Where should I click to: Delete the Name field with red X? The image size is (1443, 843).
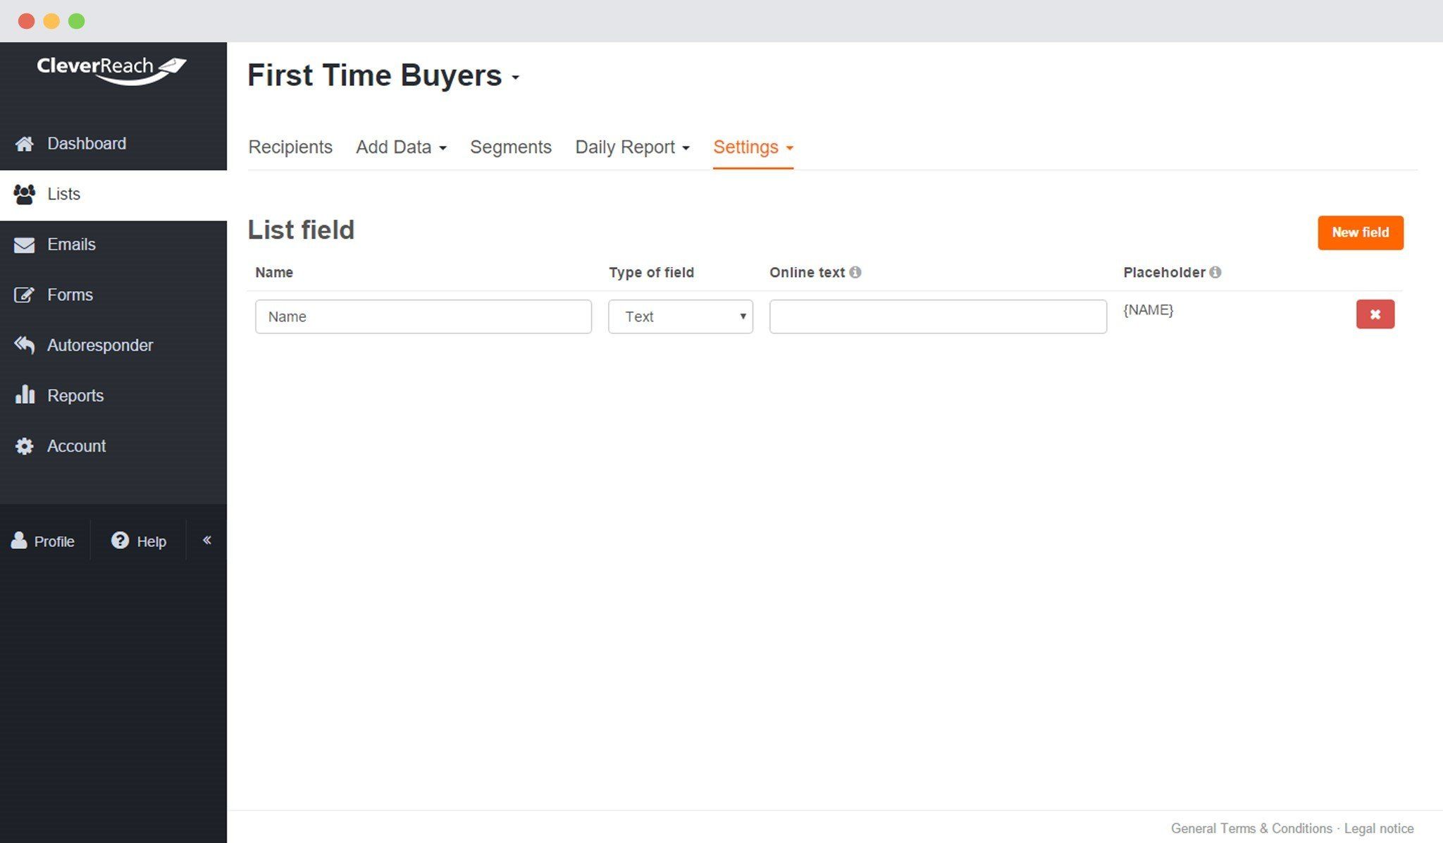coord(1375,314)
